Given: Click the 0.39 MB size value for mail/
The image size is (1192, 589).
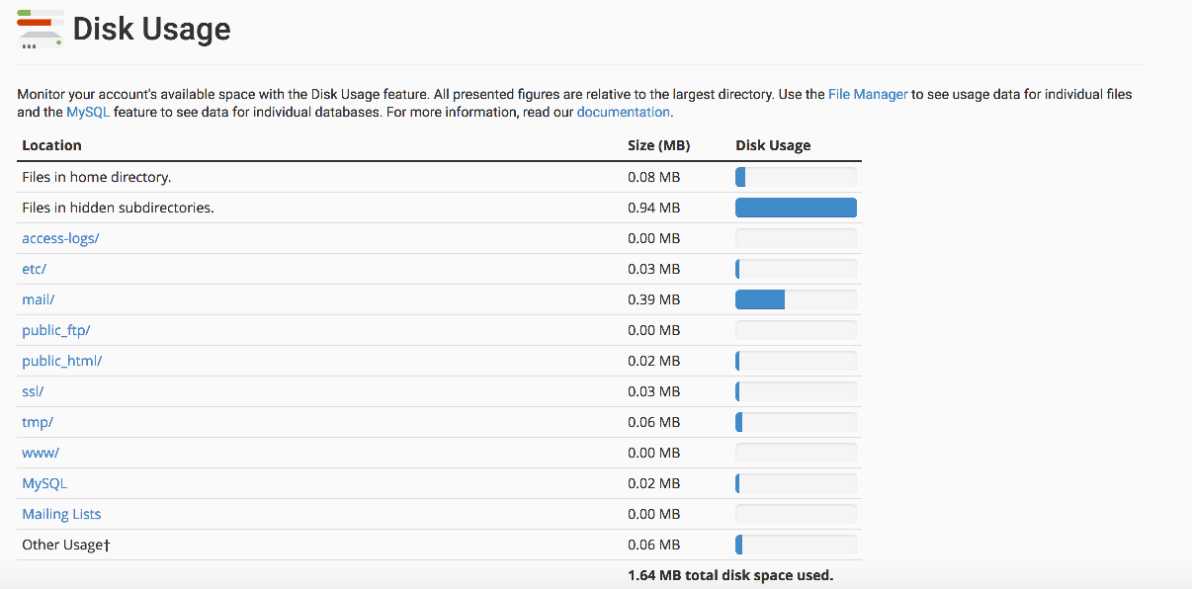Looking at the screenshot, I should point(653,299).
